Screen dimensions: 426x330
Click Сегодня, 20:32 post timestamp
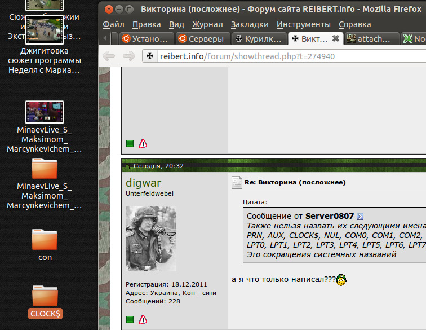point(159,166)
